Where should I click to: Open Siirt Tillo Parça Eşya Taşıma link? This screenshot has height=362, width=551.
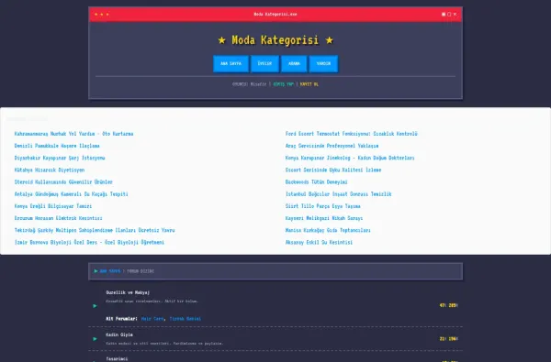coord(323,206)
